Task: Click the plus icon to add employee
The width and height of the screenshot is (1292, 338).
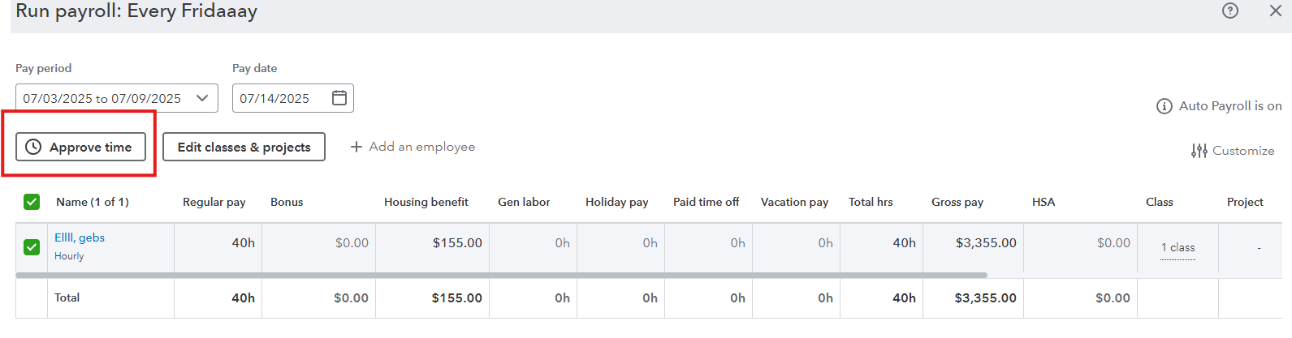Action: pyautogui.click(x=356, y=147)
